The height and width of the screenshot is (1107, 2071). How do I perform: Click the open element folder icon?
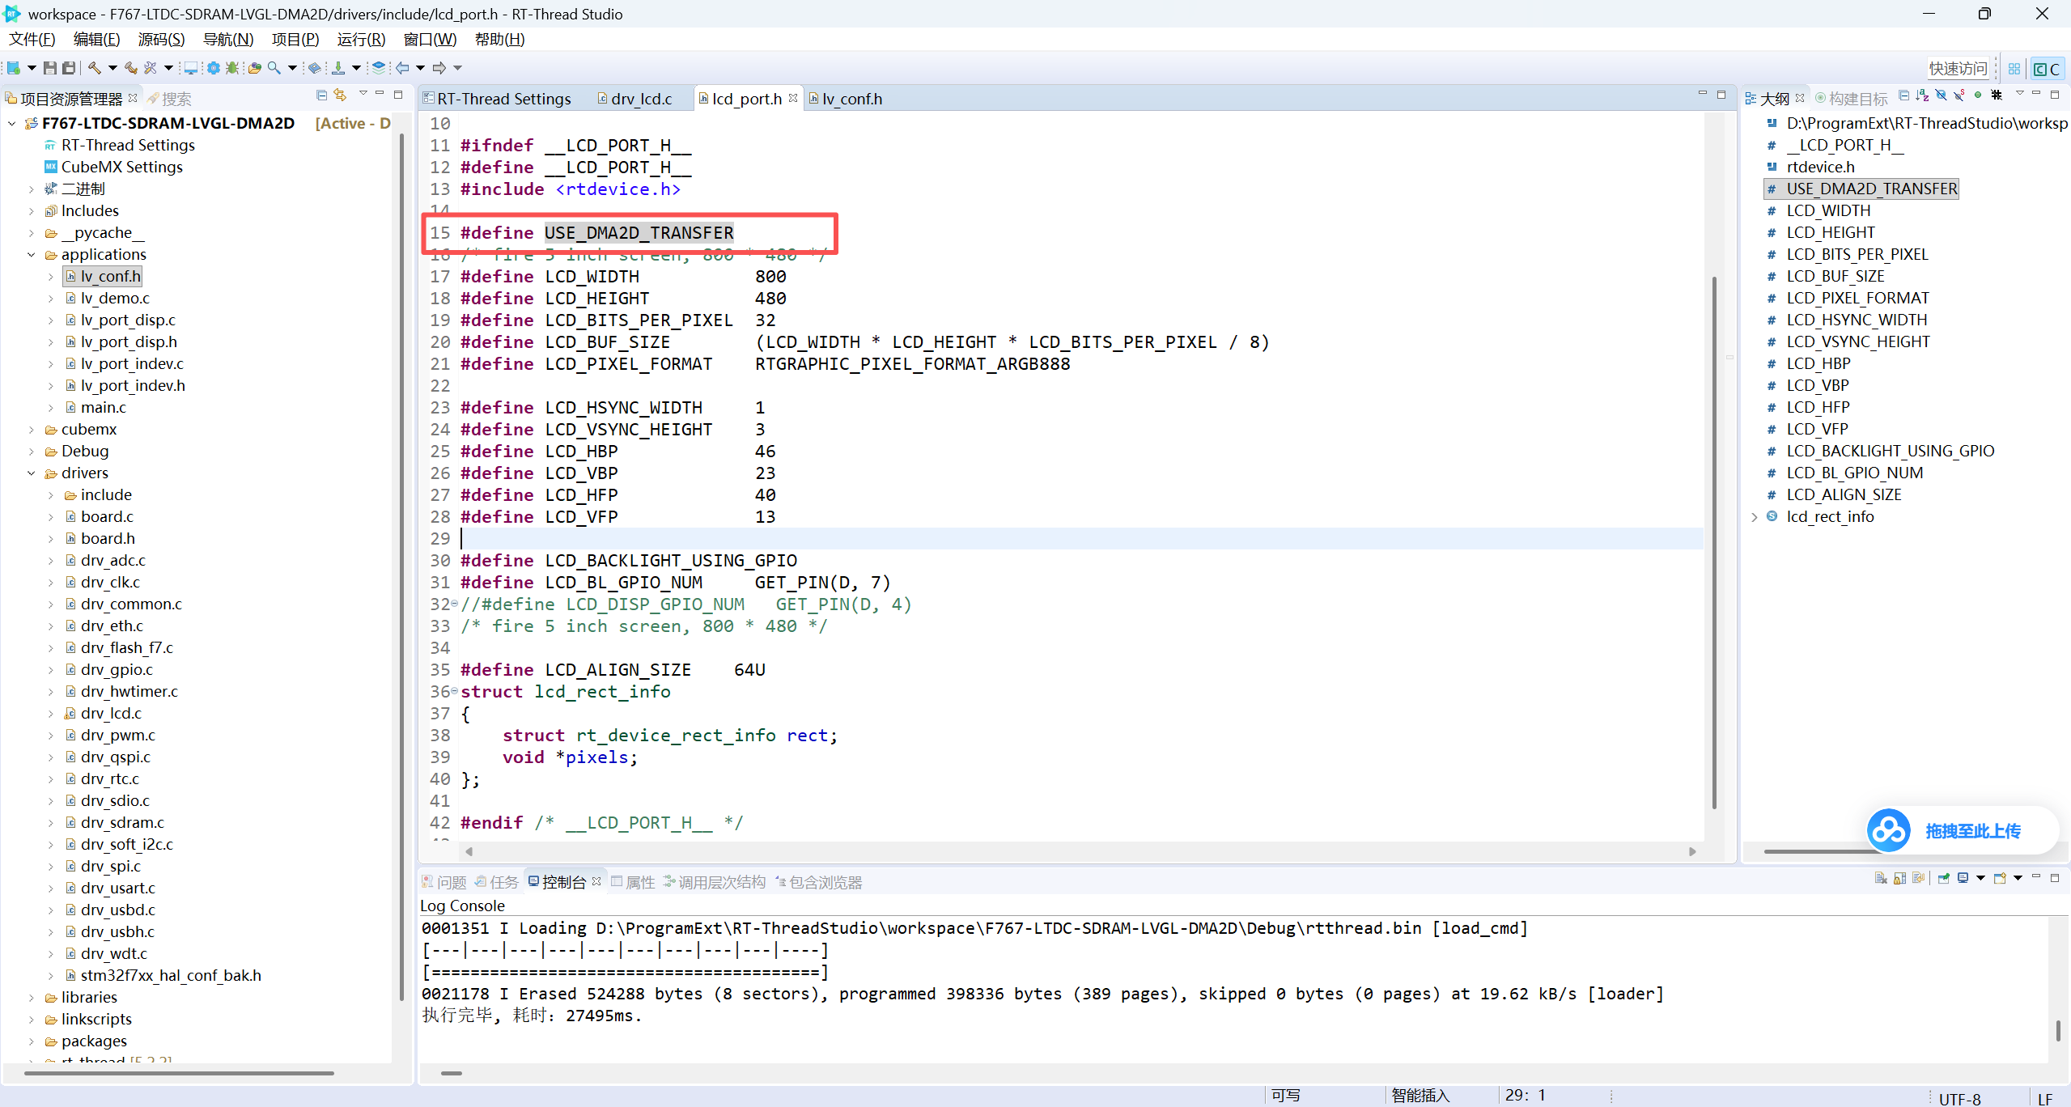[x=254, y=68]
